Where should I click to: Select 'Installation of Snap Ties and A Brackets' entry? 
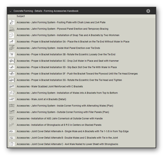[68, 35]
